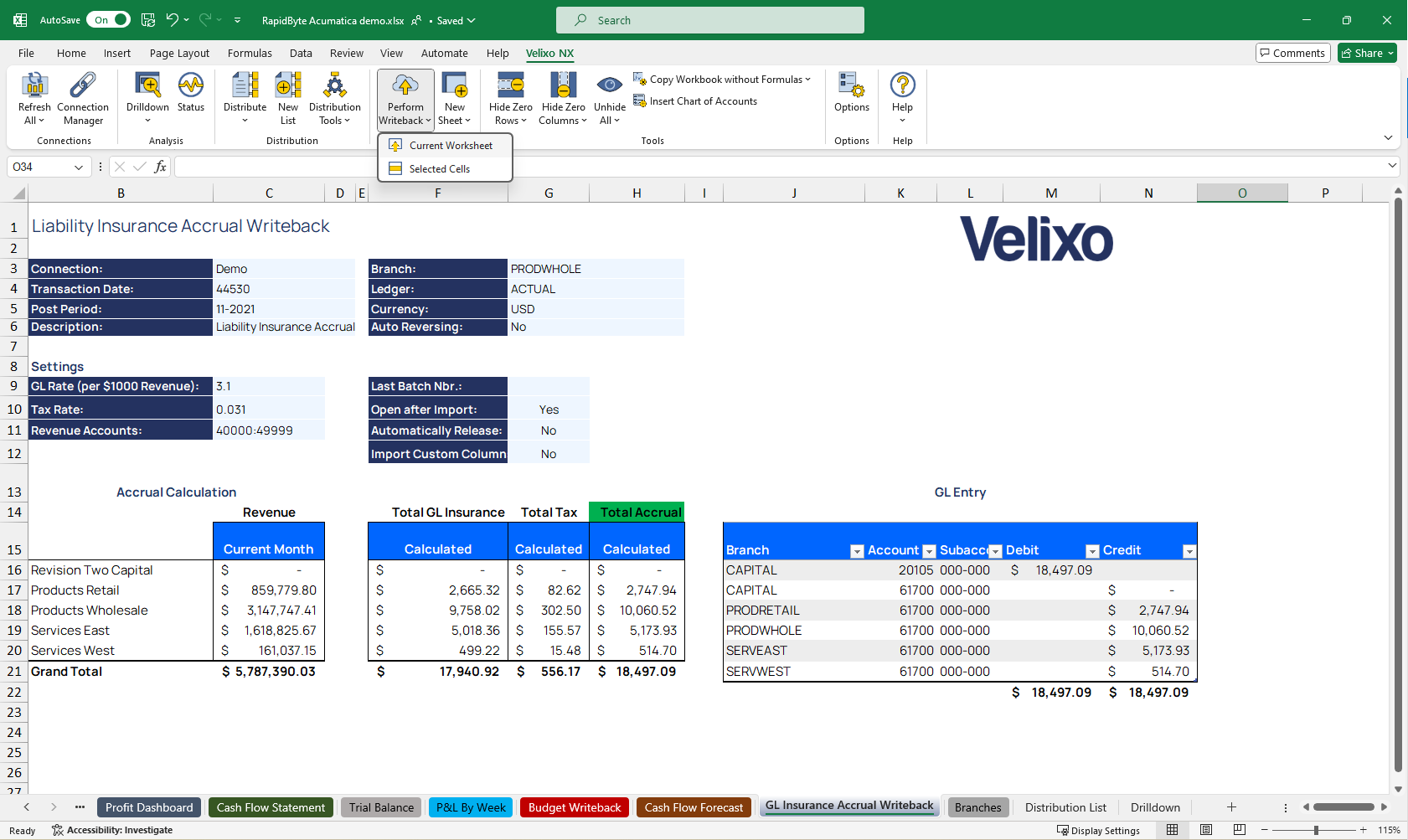Open the Credit column filter dropdown
The height and width of the screenshot is (840, 1408).
click(1189, 551)
